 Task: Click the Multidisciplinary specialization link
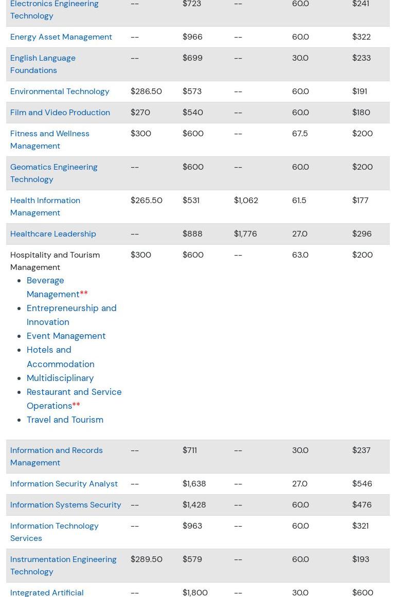(x=60, y=378)
